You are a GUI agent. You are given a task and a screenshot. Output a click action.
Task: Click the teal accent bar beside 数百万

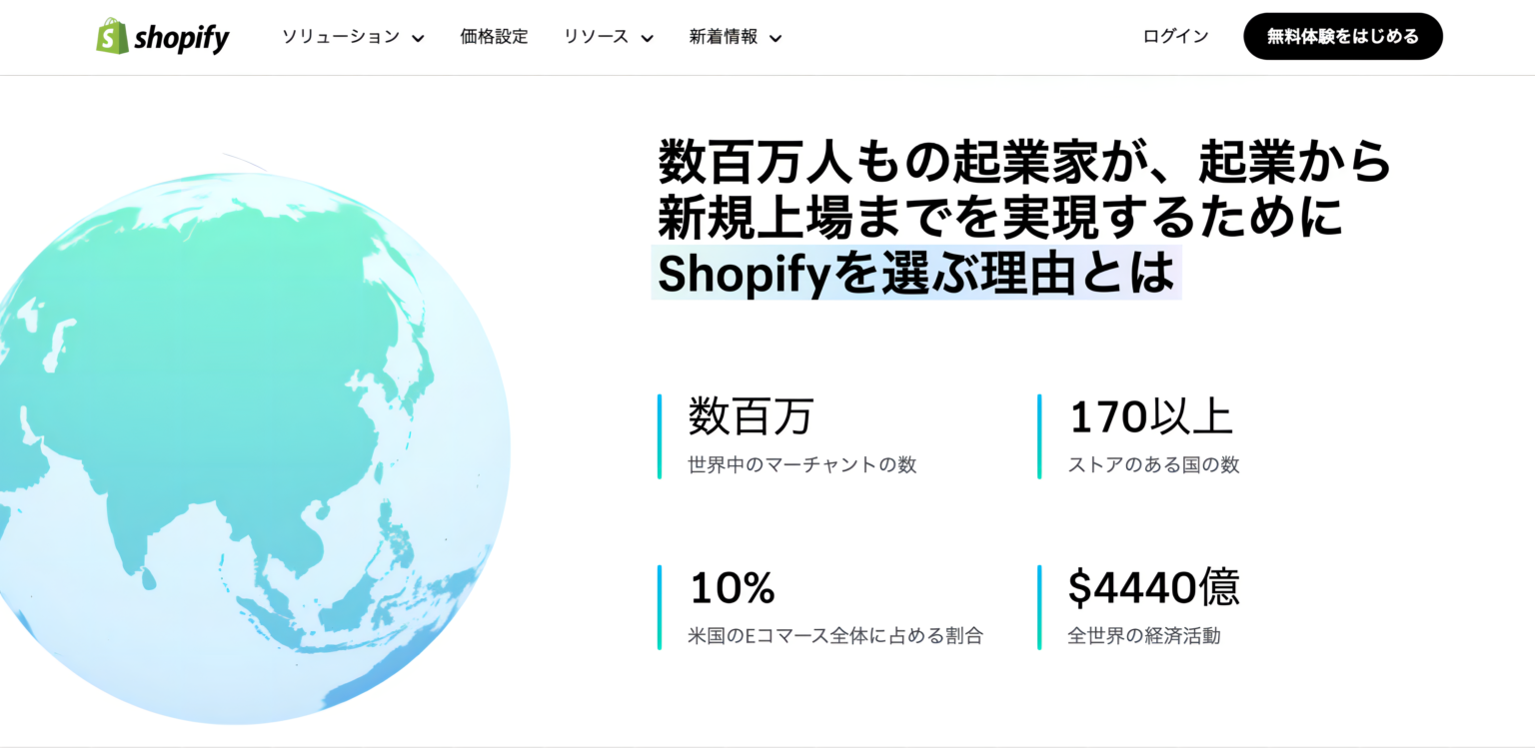coord(661,434)
